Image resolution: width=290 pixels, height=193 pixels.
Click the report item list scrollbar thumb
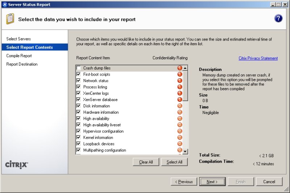[185, 86]
